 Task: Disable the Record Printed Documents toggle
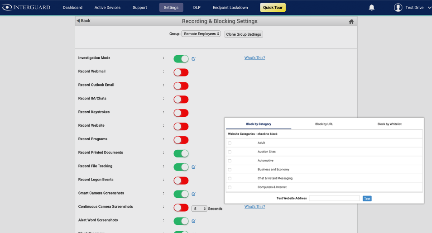pos(181,153)
